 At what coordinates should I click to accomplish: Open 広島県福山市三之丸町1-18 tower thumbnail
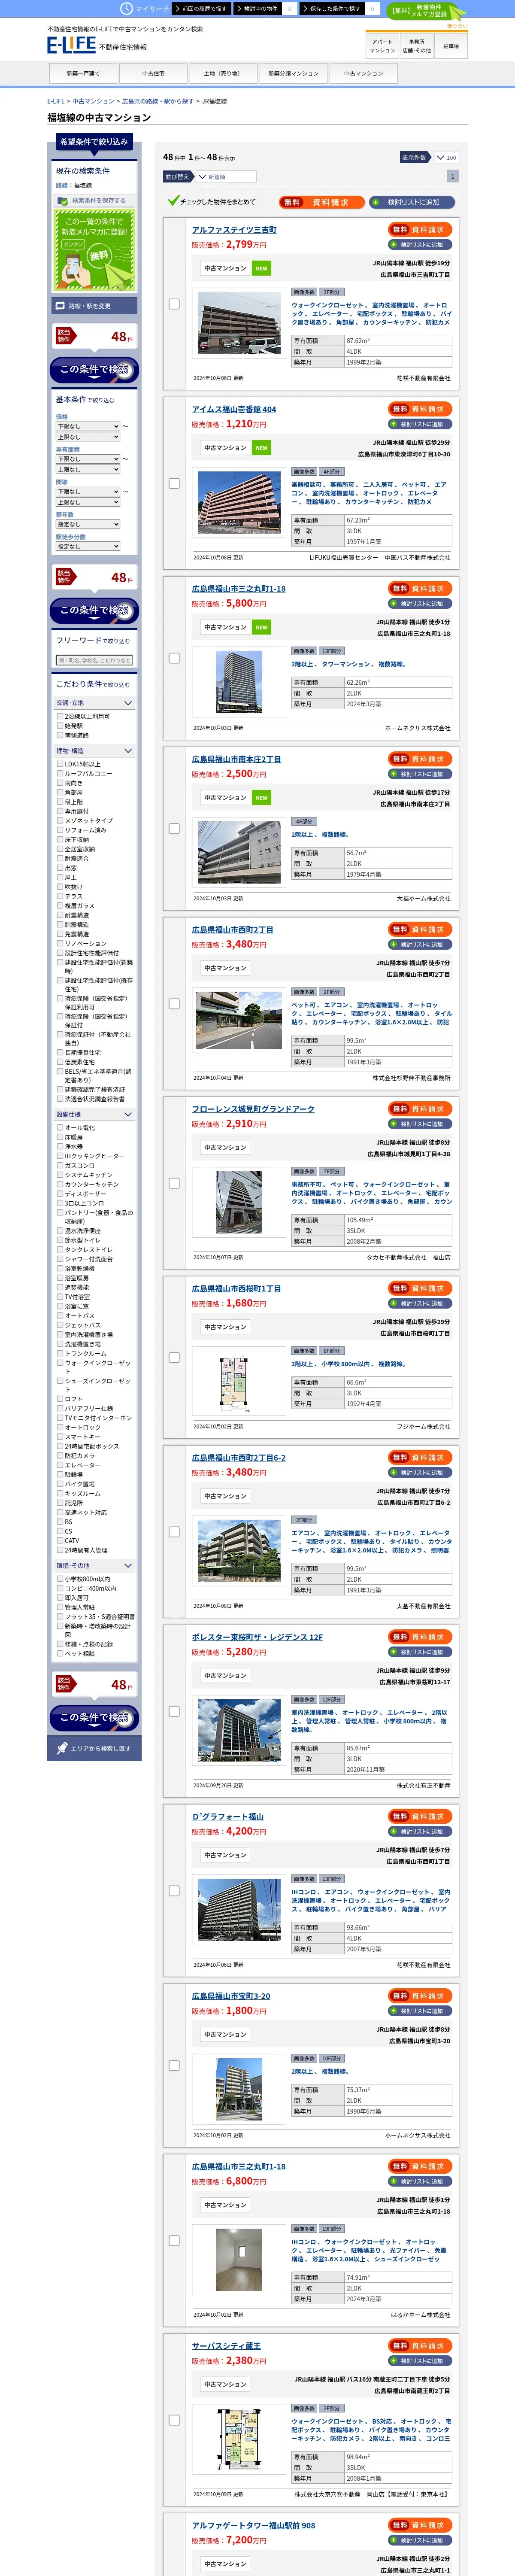point(239,682)
